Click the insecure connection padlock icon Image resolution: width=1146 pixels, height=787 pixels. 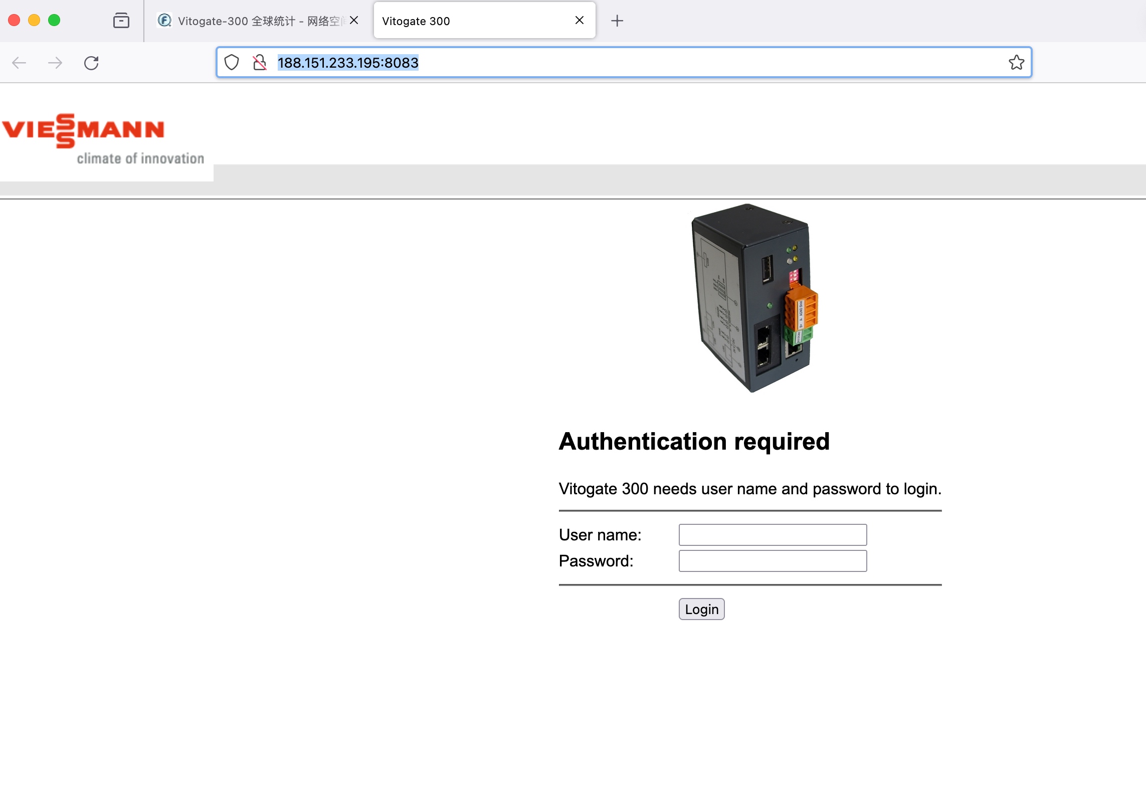point(259,62)
